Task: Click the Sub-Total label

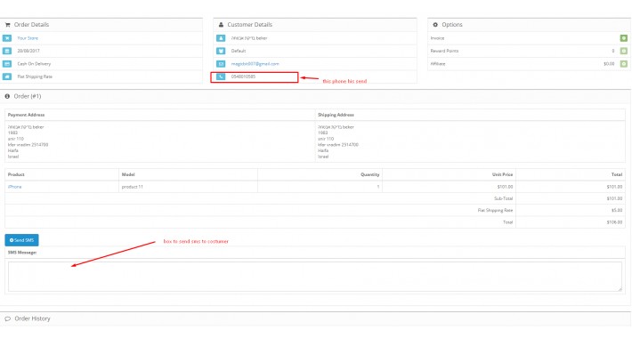Action: (504, 198)
